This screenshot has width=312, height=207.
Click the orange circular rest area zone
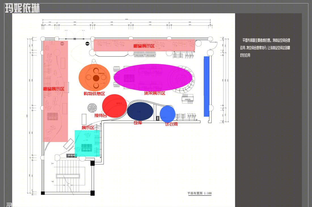94,77
